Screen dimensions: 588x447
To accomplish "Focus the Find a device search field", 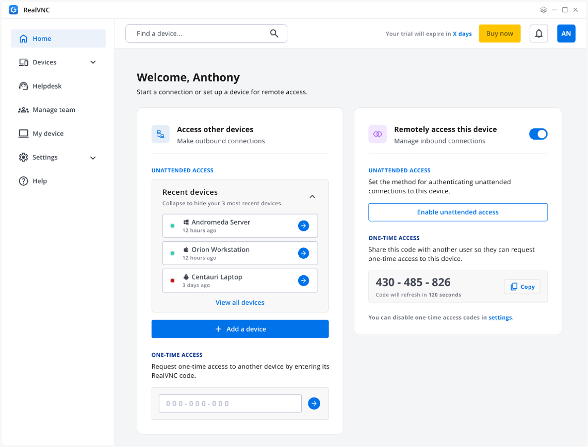I will pos(206,34).
